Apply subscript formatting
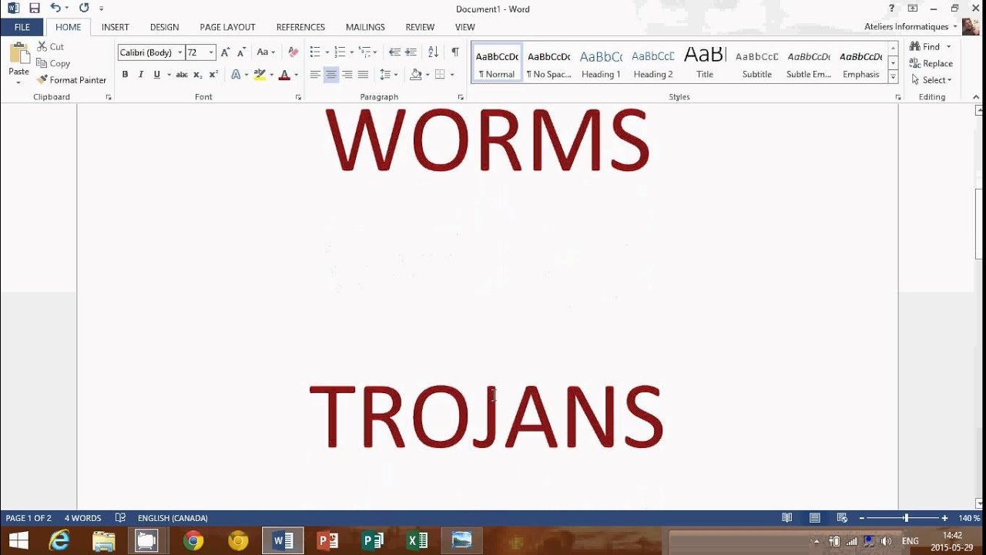The width and height of the screenshot is (986, 555). click(197, 75)
